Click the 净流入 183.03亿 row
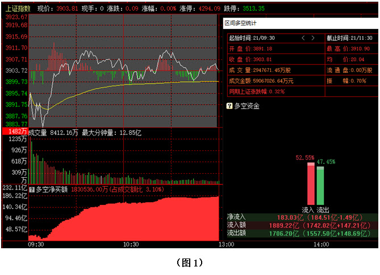This screenshot has height=275, width=380. [x=302, y=217]
